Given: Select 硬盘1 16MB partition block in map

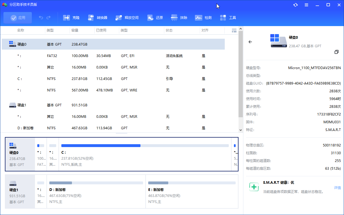Looking at the screenshot, I should point(41,191).
